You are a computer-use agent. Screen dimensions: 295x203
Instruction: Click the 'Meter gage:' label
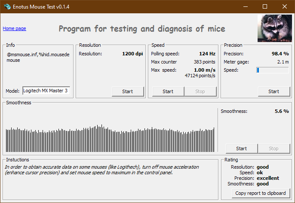click(x=237, y=62)
